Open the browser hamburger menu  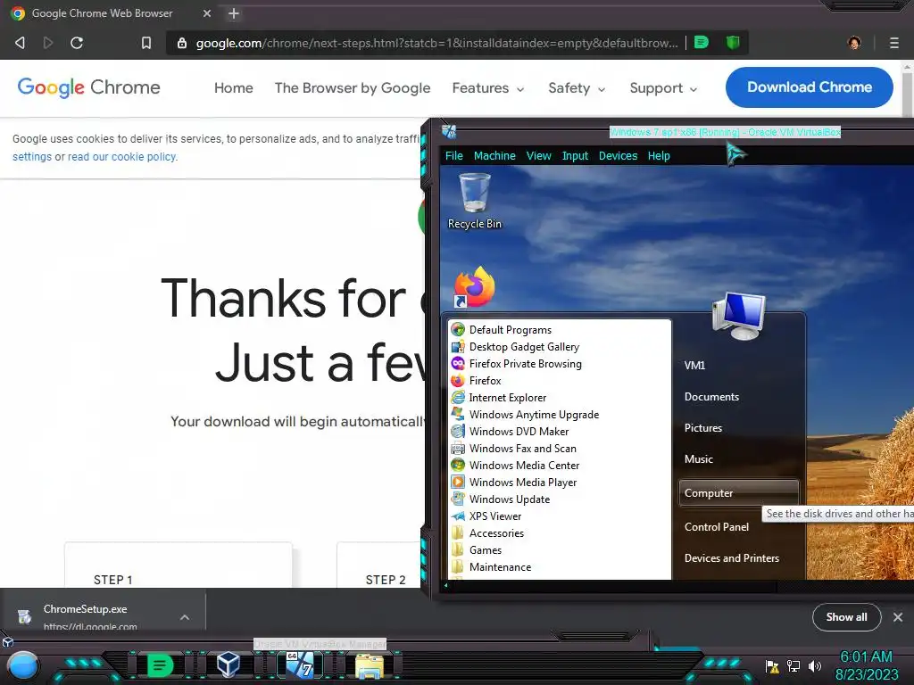894,43
